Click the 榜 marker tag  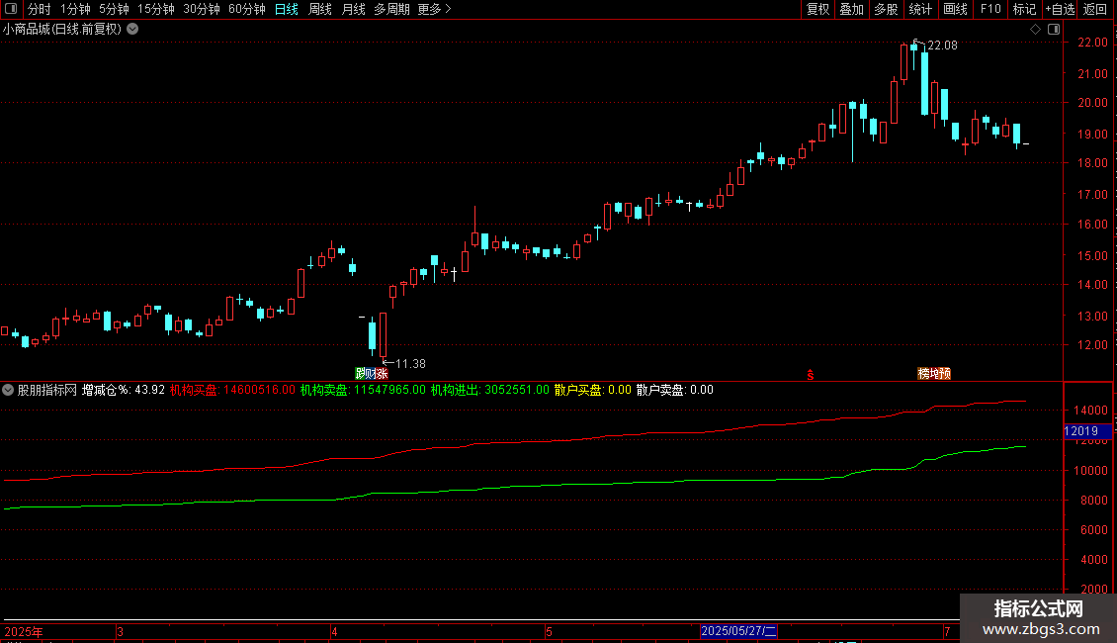922,374
